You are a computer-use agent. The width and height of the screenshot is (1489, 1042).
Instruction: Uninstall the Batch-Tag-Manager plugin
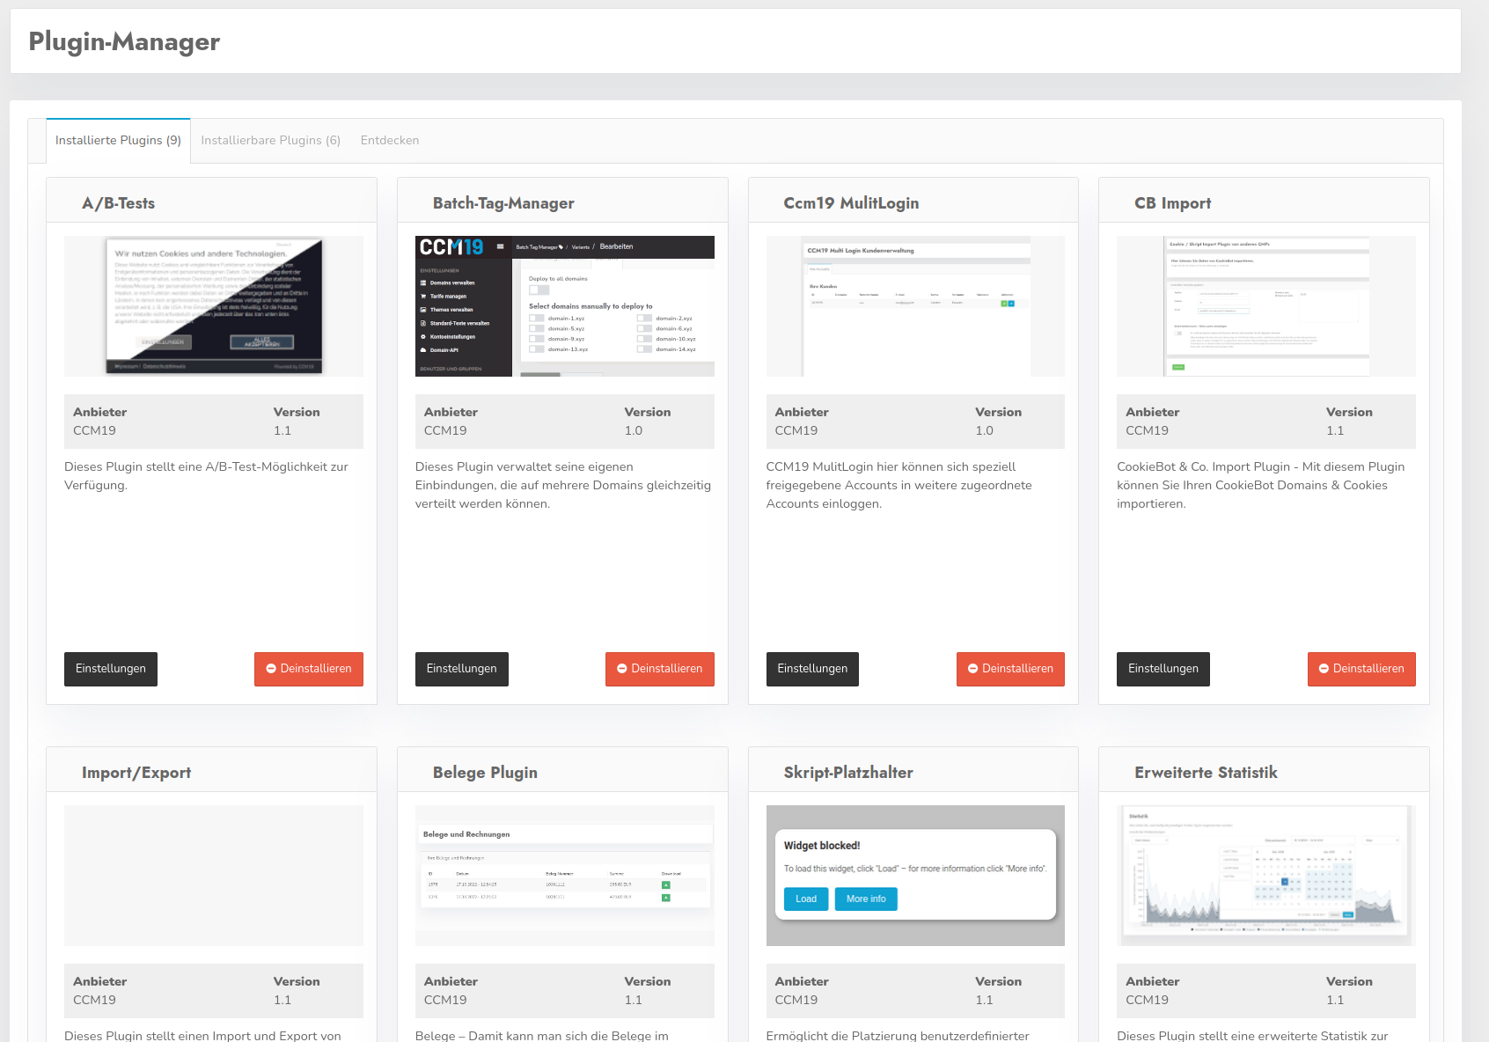[x=659, y=669]
